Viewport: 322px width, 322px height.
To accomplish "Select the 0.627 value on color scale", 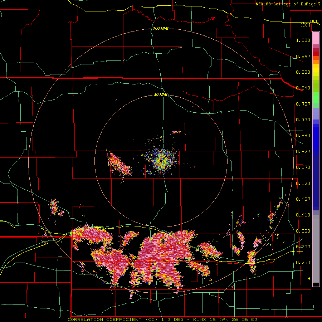I will tap(303, 152).
